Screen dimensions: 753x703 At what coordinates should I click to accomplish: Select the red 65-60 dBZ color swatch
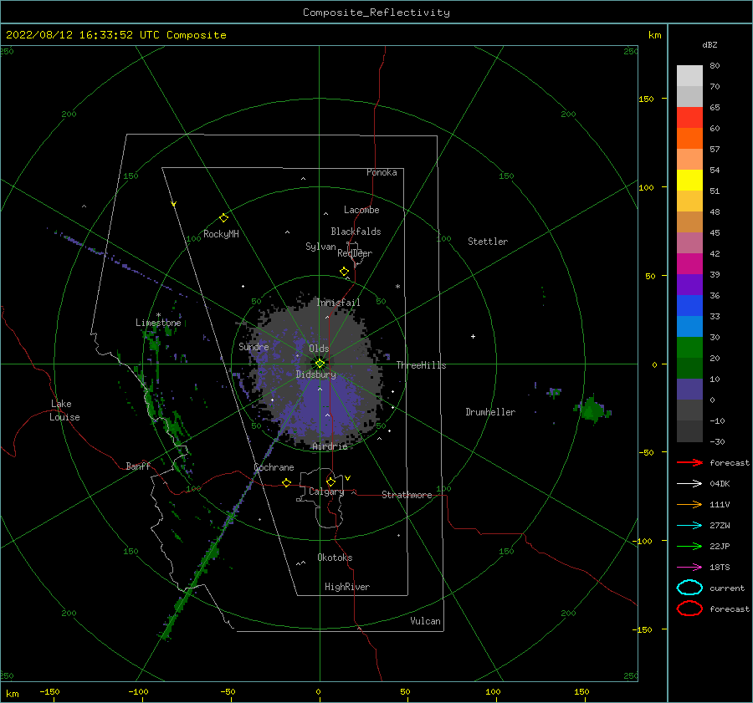(x=689, y=118)
